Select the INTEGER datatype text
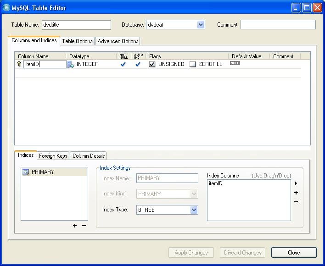Image resolution: width=325 pixels, height=266 pixels. (88, 64)
